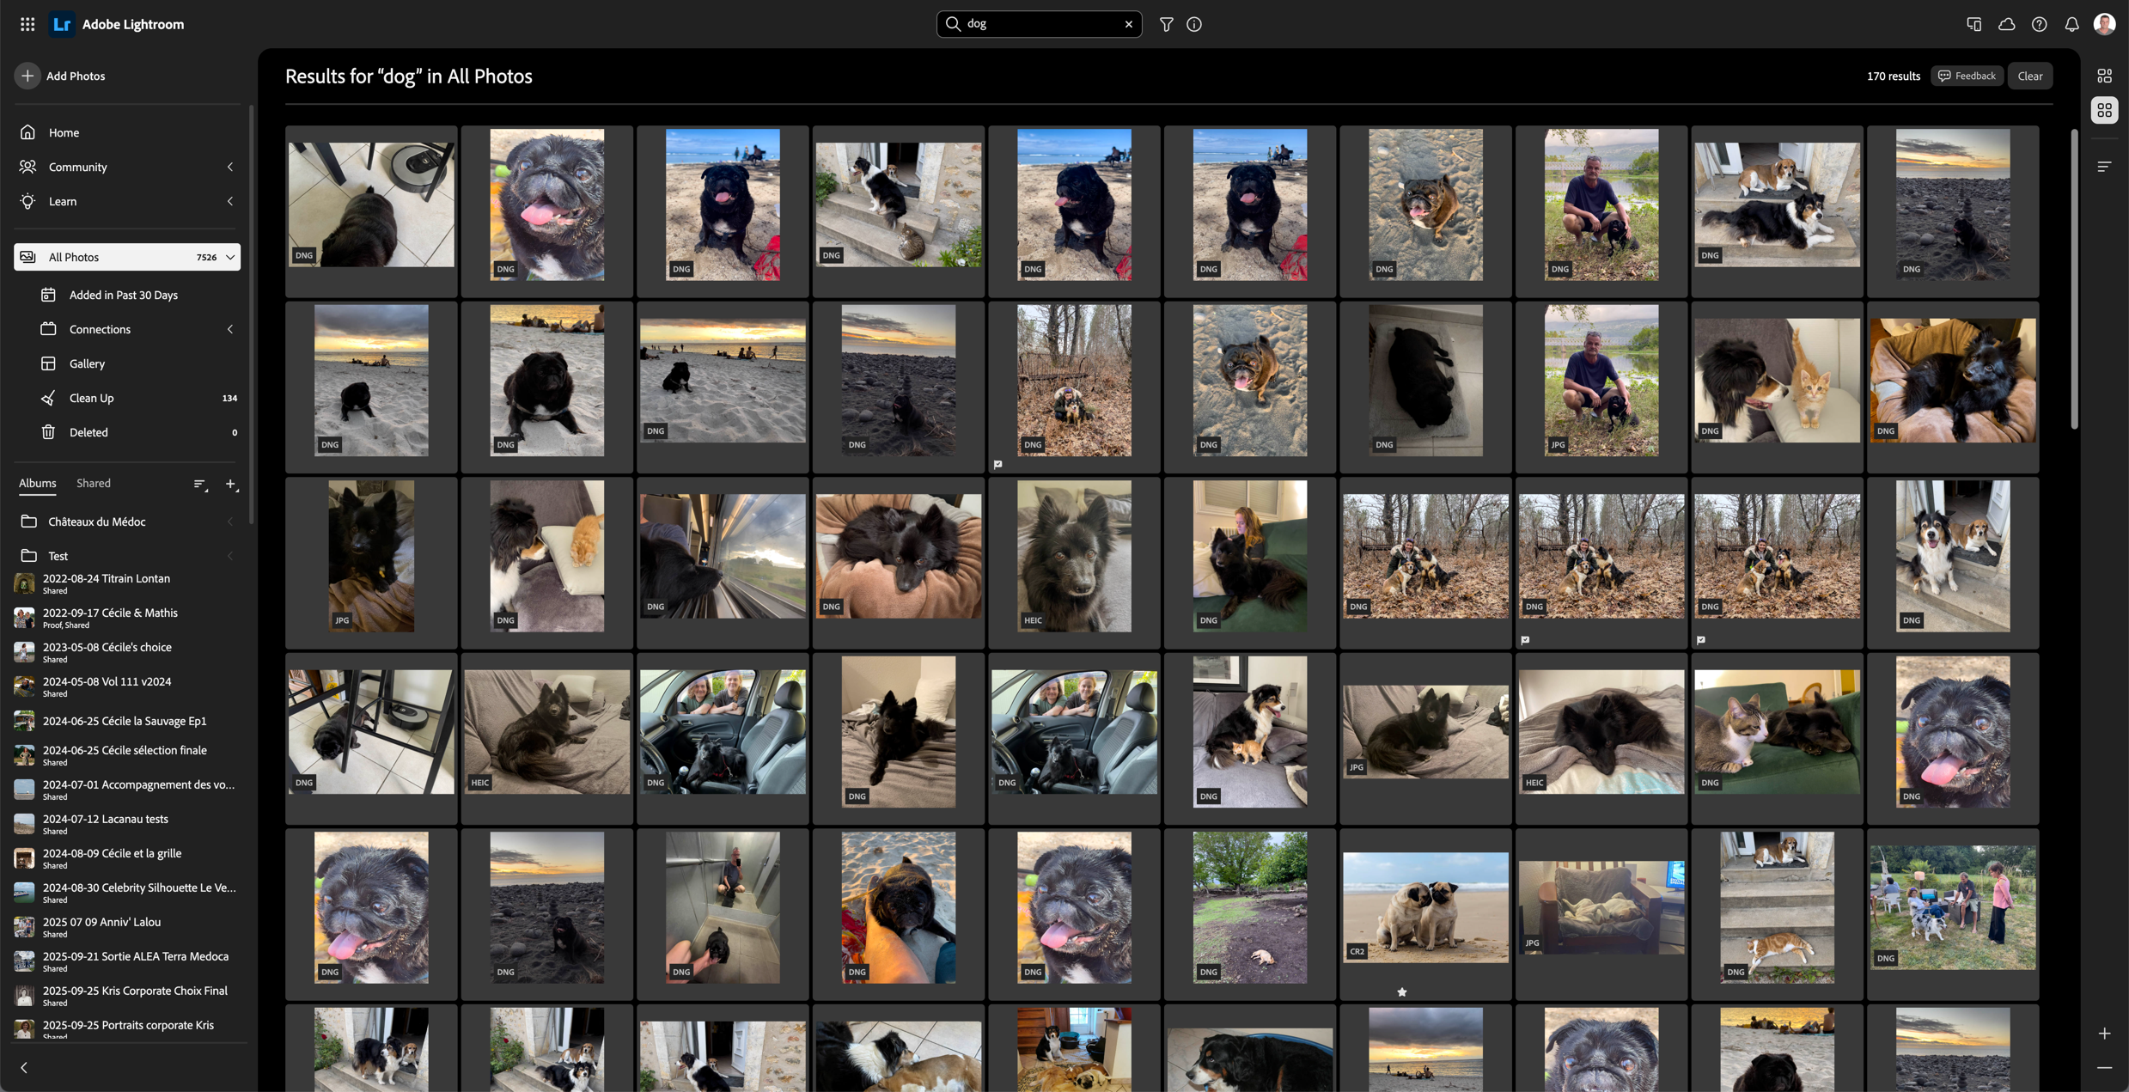Viewport: 2129px width, 1092px height.
Task: Open the apps grid launcher icon
Action: [x=27, y=24]
